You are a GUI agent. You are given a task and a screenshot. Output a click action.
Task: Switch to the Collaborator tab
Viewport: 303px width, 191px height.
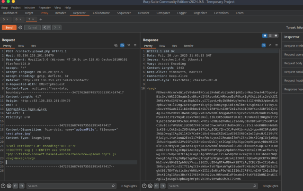click(x=101, y=13)
